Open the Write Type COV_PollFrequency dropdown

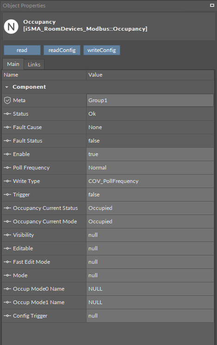(x=150, y=181)
